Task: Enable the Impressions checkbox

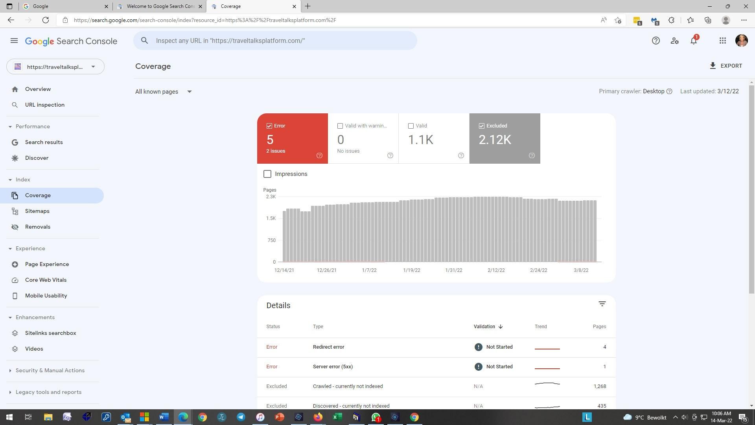Action: click(267, 174)
